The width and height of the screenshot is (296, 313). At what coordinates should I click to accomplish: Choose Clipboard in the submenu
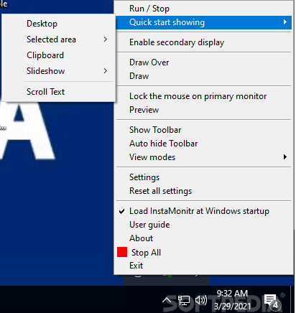(x=58, y=55)
